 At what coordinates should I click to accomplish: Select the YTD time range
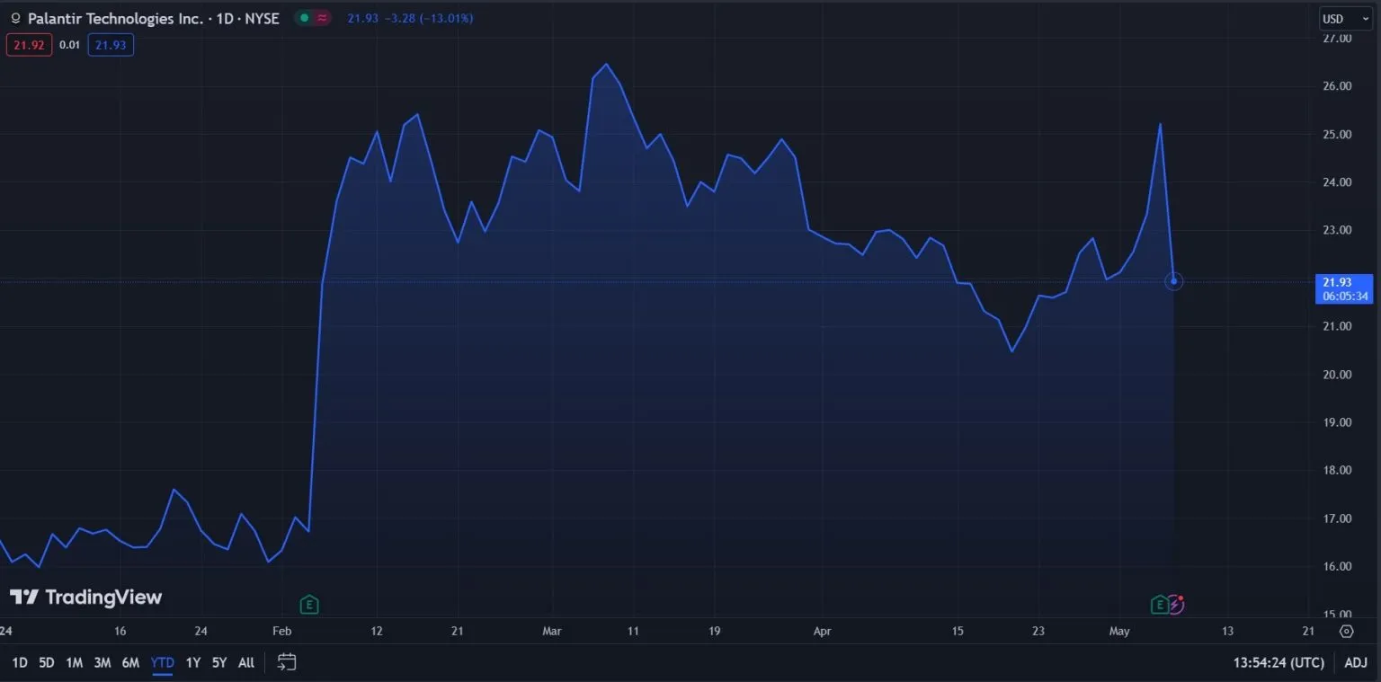163,663
